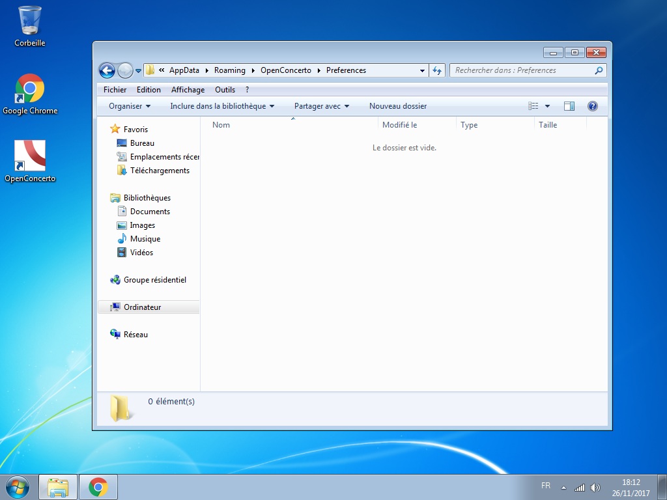
Task: Open address bar previous locations dropdown
Action: click(422, 70)
